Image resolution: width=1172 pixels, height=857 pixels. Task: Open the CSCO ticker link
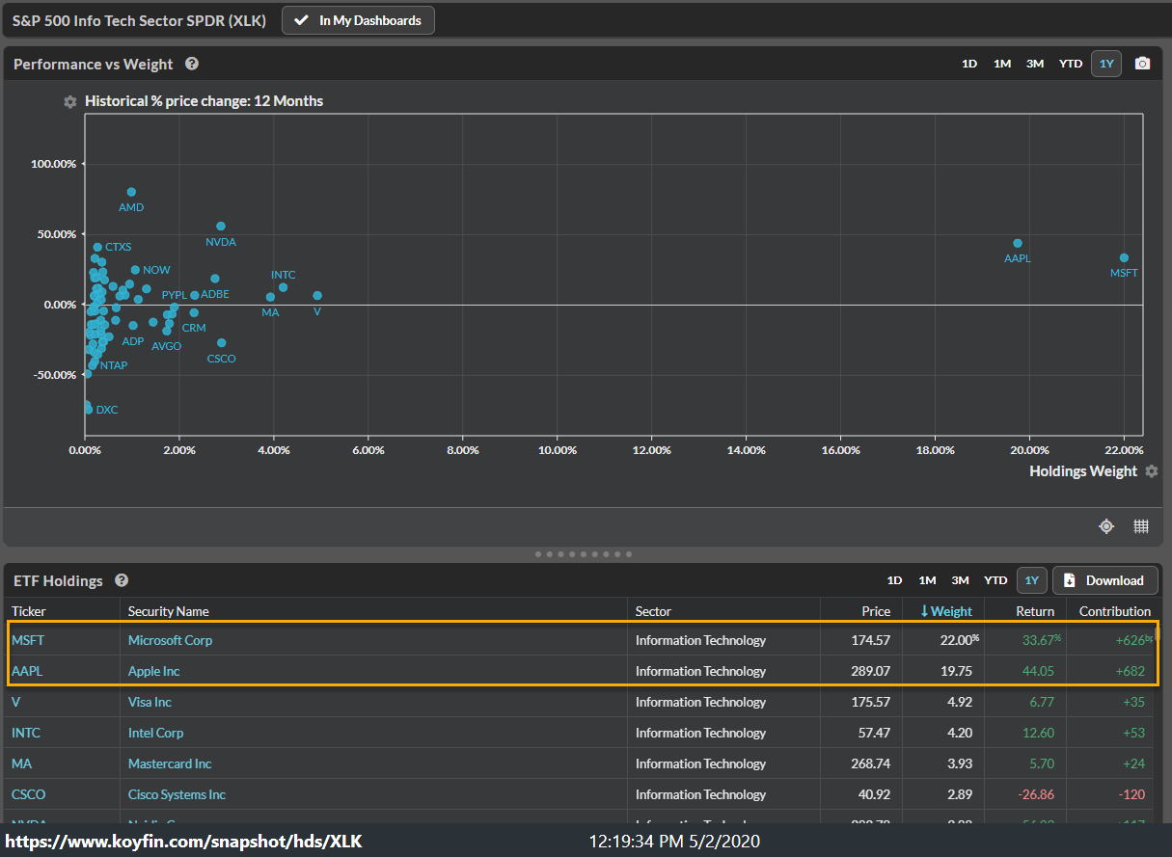tap(28, 794)
